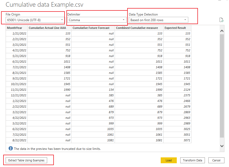Select the 4/21/2021 date cell

click(17, 50)
